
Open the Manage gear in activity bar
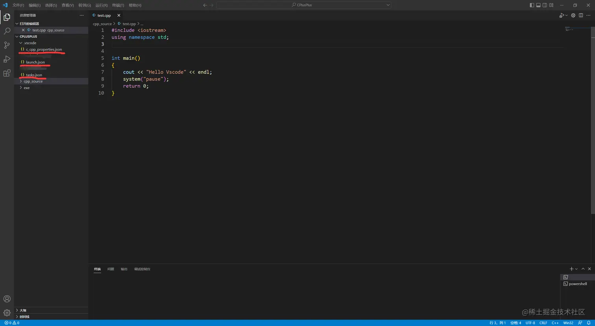pyautogui.click(x=7, y=313)
